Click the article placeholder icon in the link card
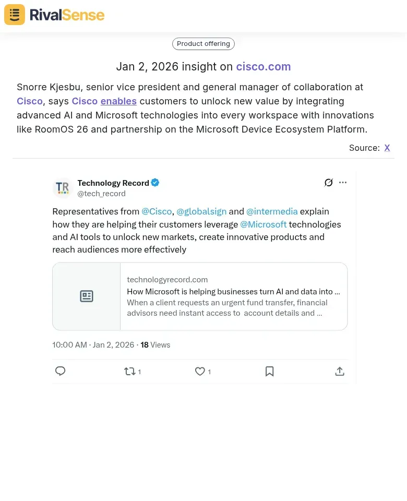The height and width of the screenshot is (501, 407). click(87, 296)
